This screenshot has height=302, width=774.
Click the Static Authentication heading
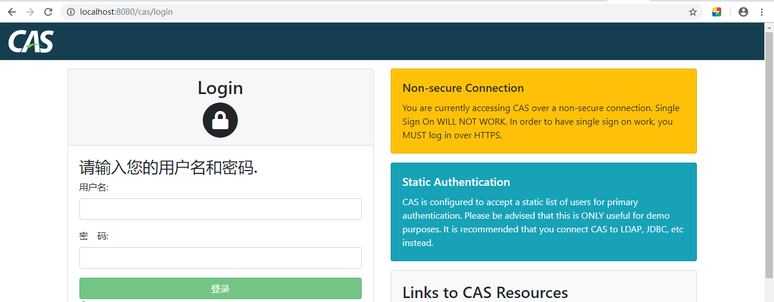[x=456, y=182]
